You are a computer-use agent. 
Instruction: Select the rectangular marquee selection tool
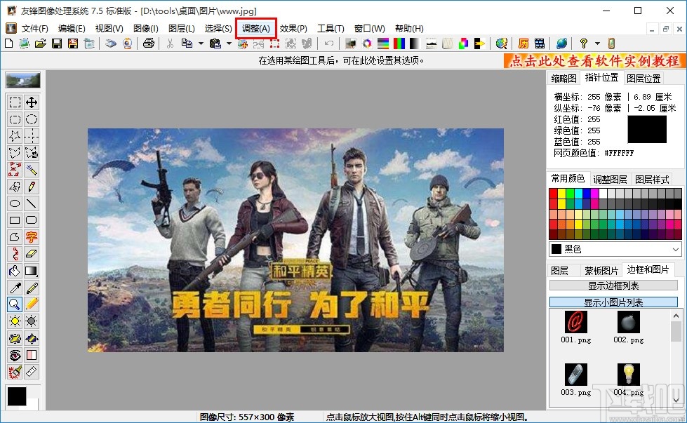tap(15, 102)
